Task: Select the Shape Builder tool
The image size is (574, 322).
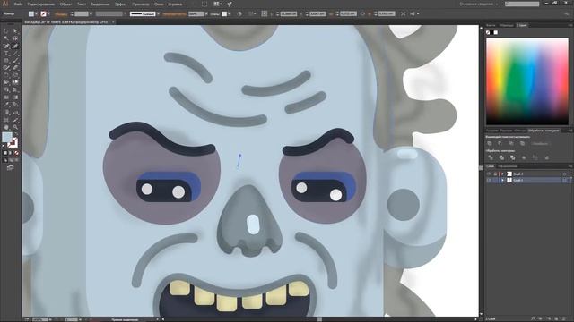Action: pos(6,89)
